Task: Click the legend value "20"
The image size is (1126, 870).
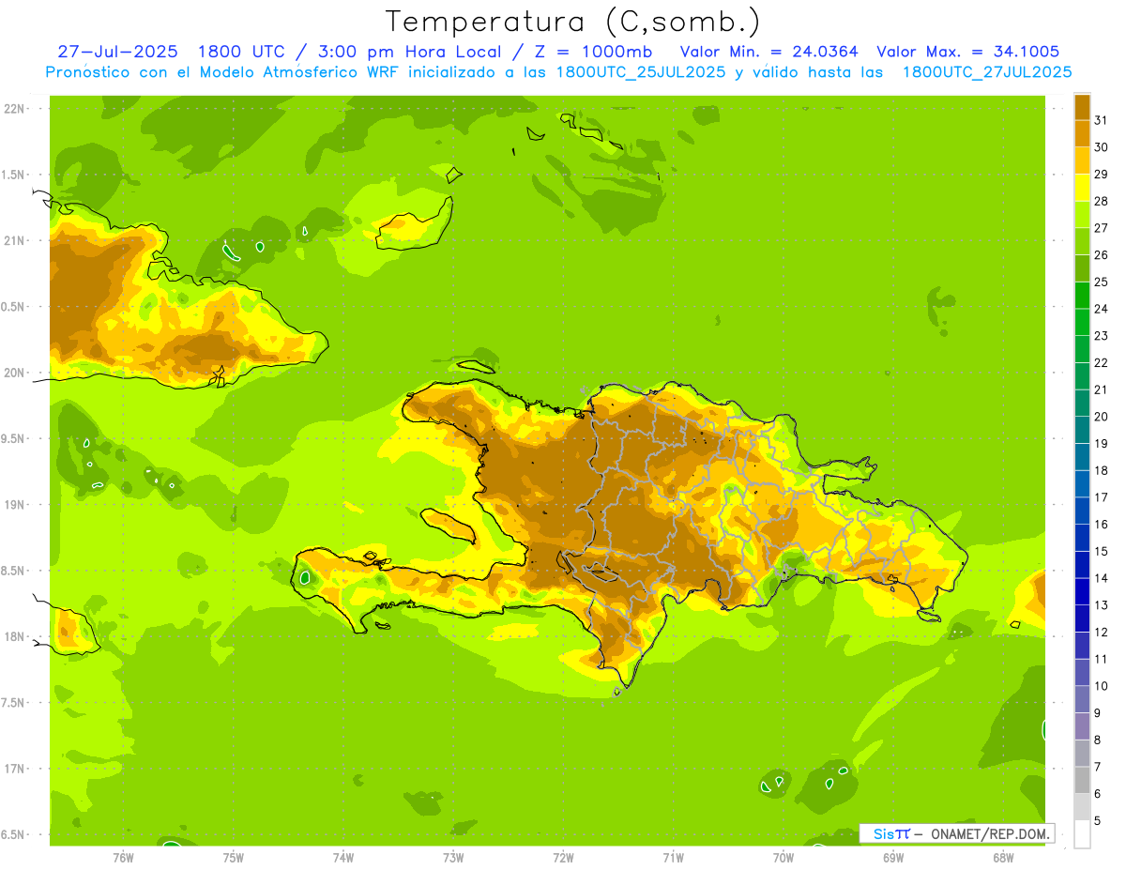Action: pyautogui.click(x=1102, y=417)
